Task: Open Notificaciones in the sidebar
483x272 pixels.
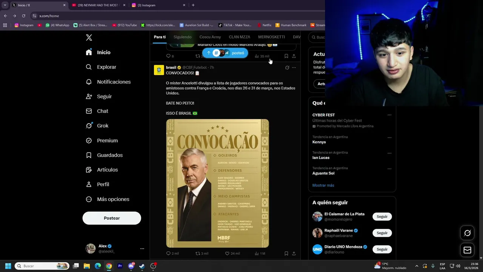Action: (x=108, y=82)
